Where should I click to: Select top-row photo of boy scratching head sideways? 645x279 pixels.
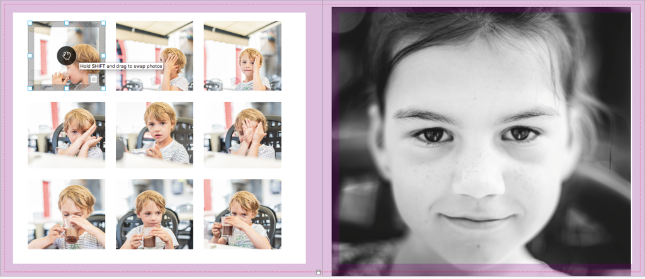coord(154,55)
